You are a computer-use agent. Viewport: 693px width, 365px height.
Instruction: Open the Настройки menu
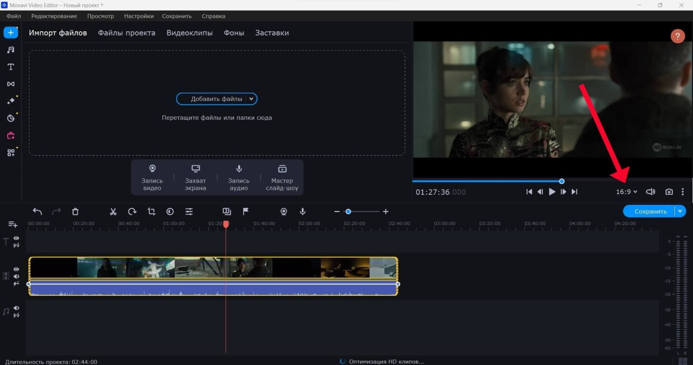tap(139, 16)
